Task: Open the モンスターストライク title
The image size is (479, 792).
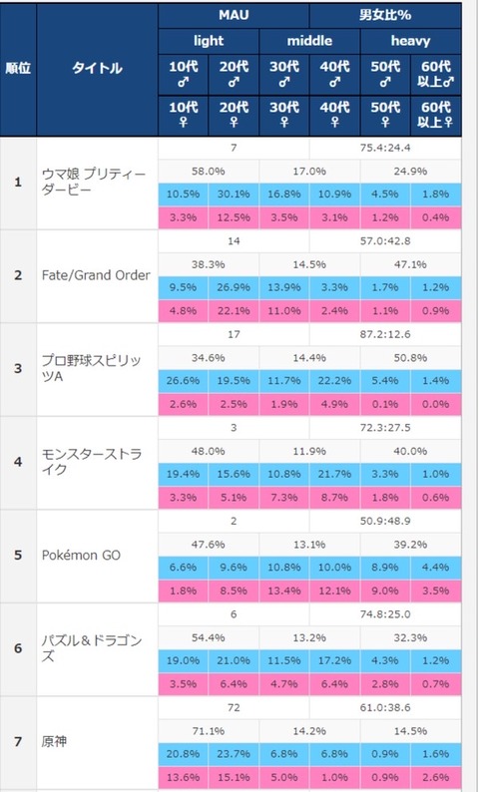Action: click(92, 462)
